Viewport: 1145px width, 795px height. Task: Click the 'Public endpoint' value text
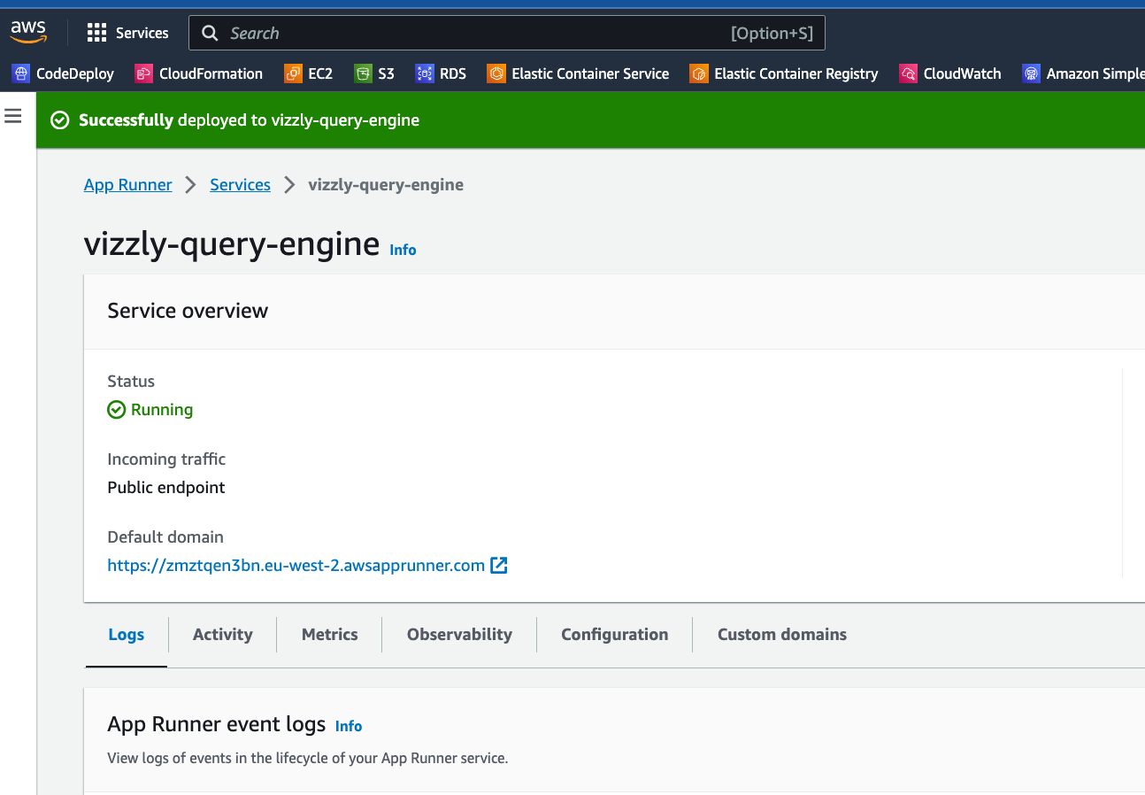coord(166,488)
